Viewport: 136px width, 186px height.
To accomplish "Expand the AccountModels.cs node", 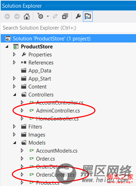I will tap(22, 150).
